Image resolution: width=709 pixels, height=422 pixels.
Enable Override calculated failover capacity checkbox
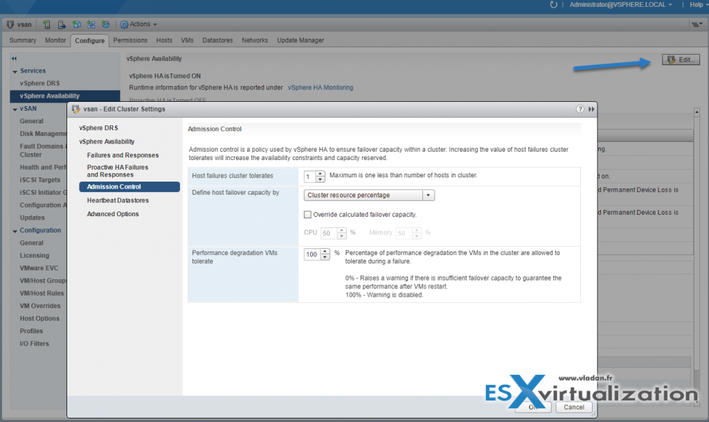tap(307, 214)
